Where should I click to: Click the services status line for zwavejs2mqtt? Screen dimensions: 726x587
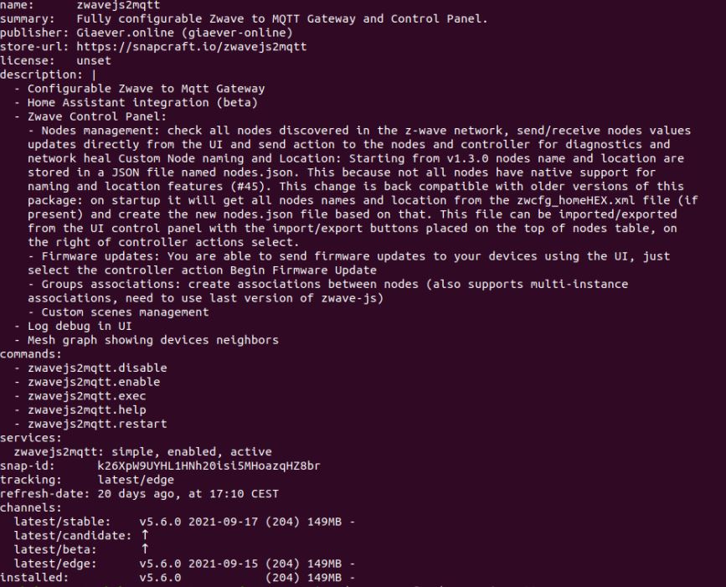[x=142, y=452]
